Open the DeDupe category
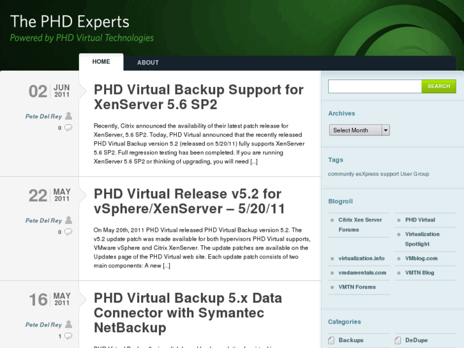Viewport: 464px width, 348px height. (x=416, y=340)
